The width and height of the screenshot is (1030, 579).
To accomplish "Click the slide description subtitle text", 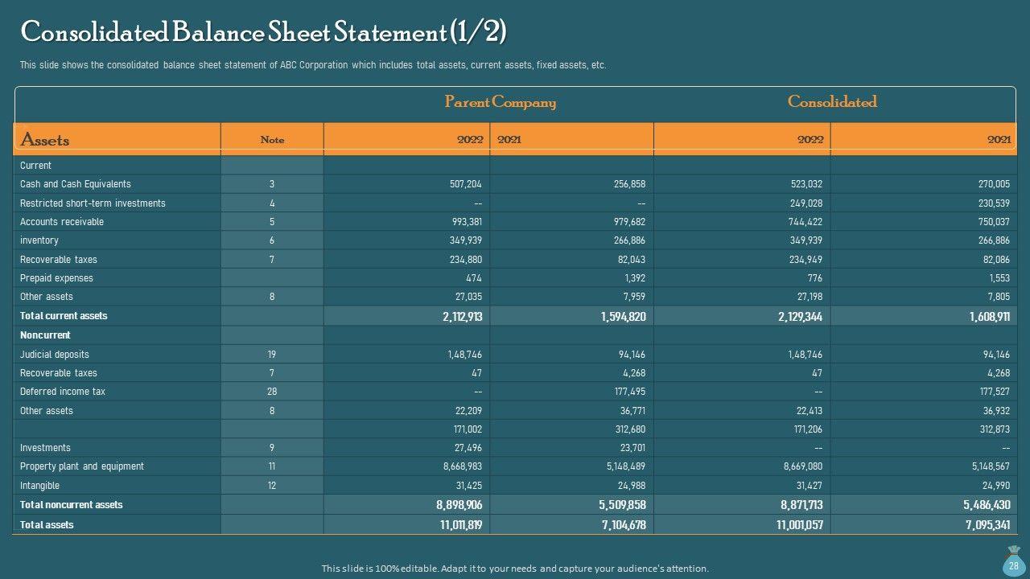I will (x=312, y=65).
